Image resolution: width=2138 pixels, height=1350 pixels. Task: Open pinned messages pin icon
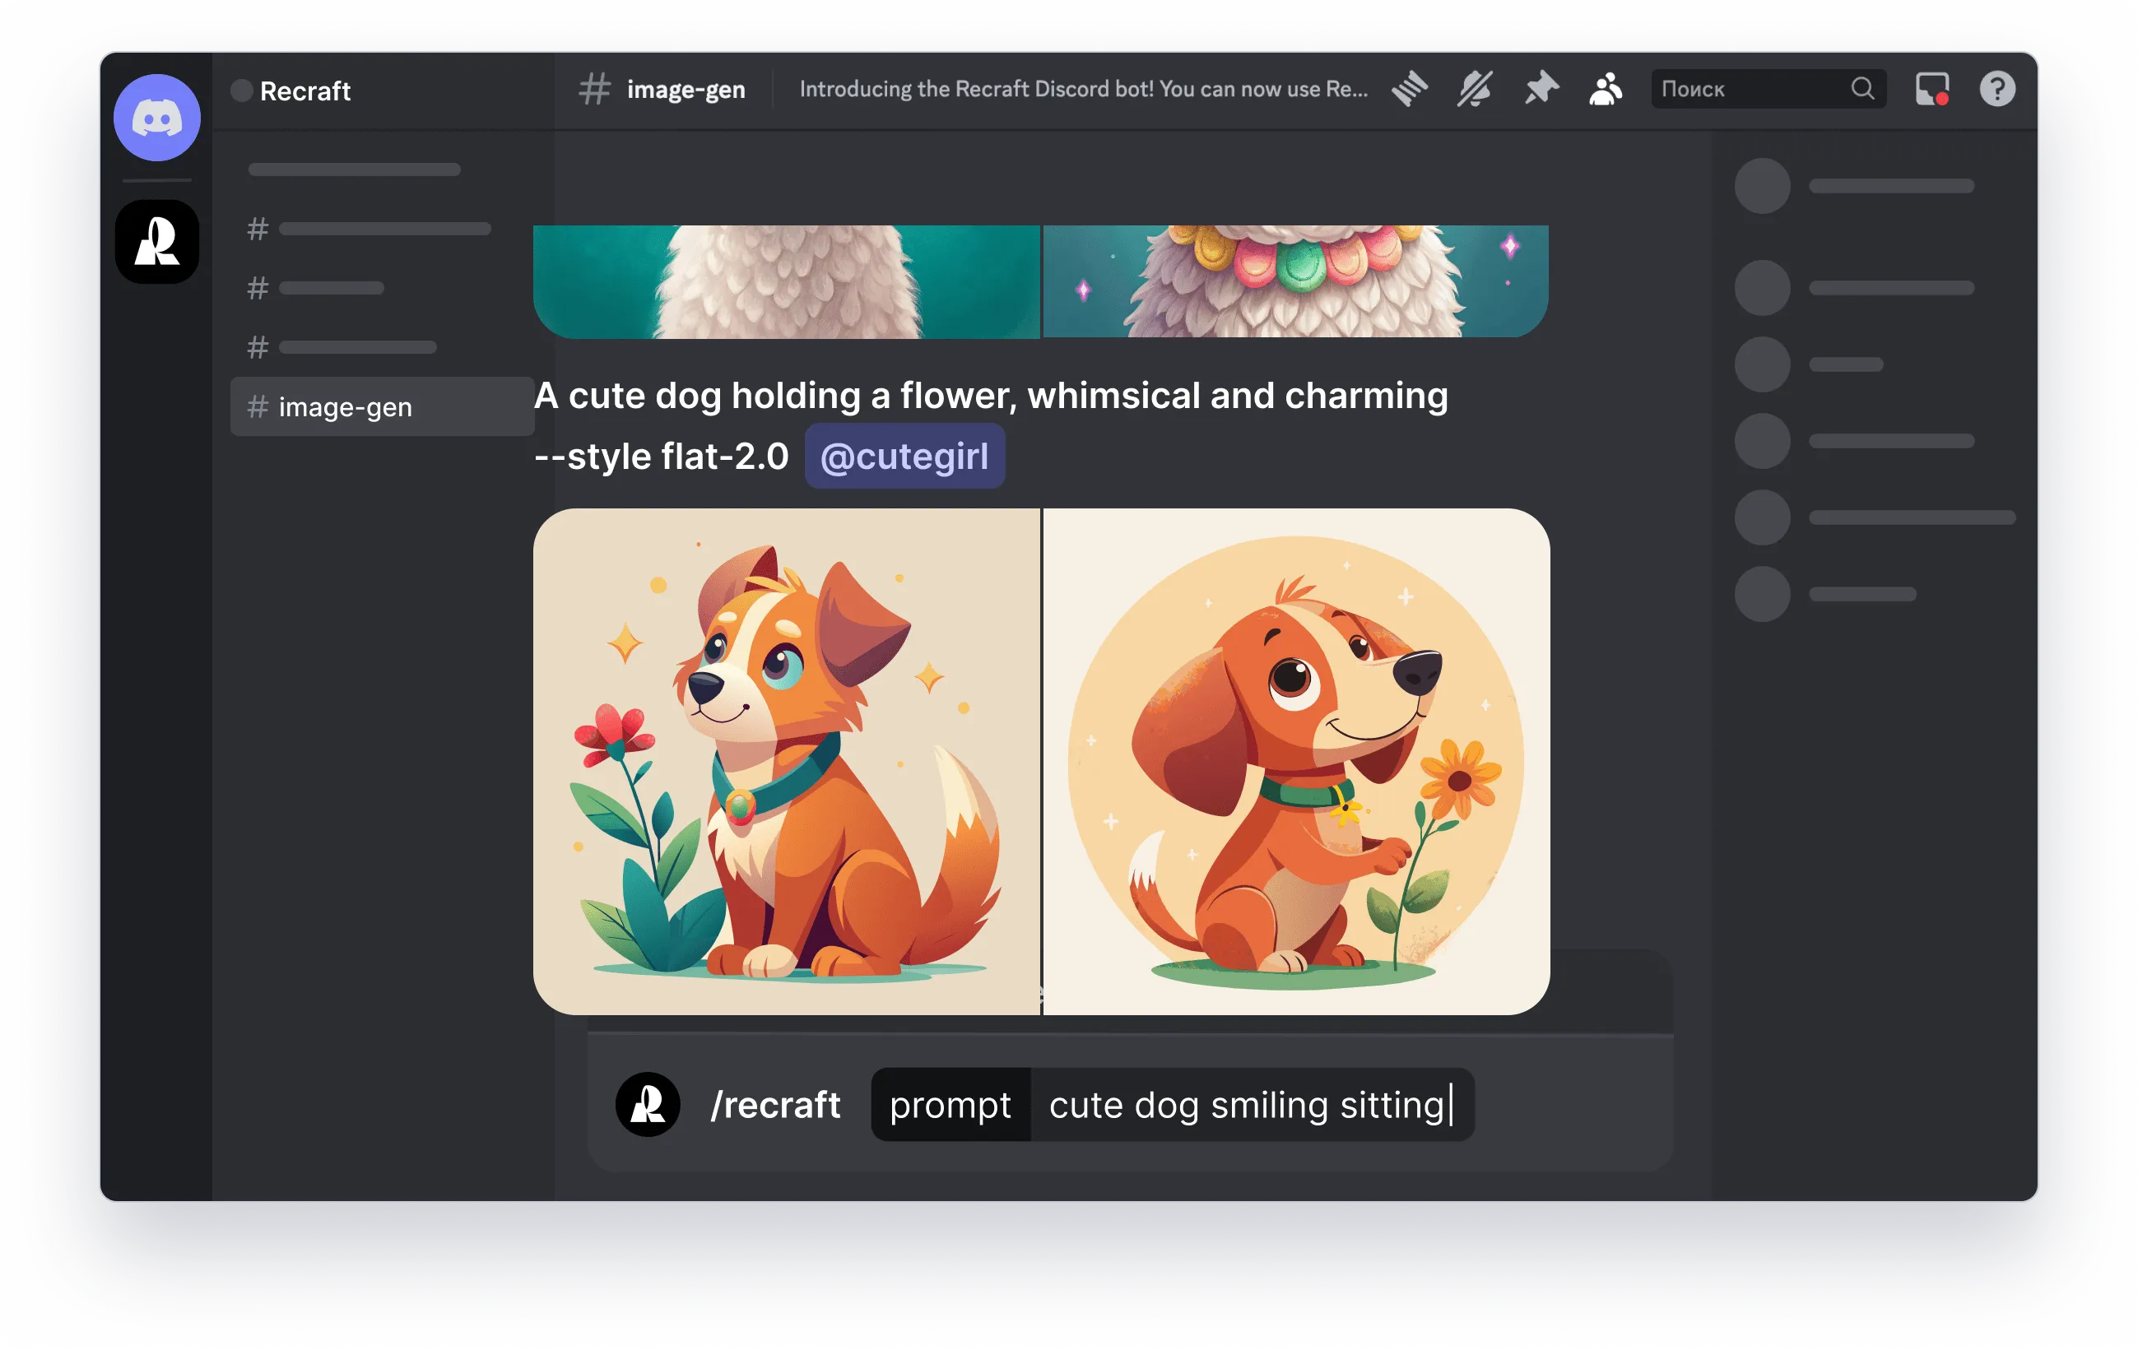1541,89
